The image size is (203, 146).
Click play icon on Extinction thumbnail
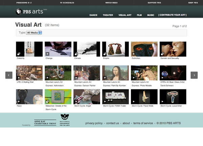pyautogui.click(x=134, y=54)
